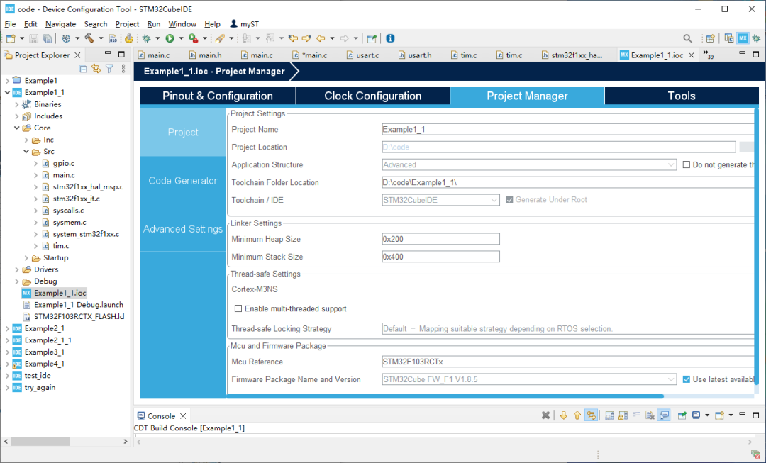The image size is (766, 463).
Task: Collapse the Core folder
Action: point(16,128)
